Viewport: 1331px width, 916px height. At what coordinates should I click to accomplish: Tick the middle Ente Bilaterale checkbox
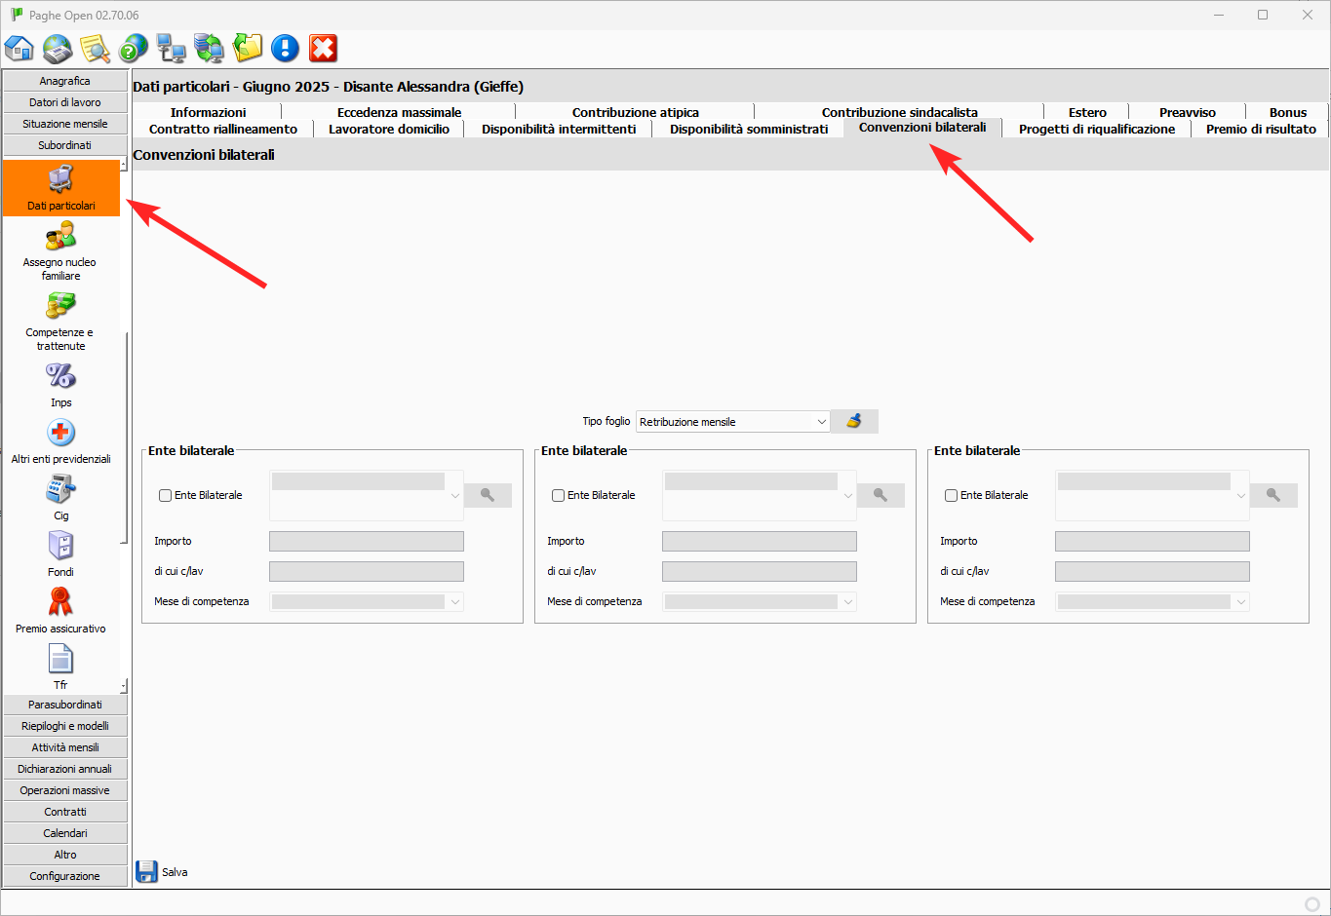pos(559,495)
